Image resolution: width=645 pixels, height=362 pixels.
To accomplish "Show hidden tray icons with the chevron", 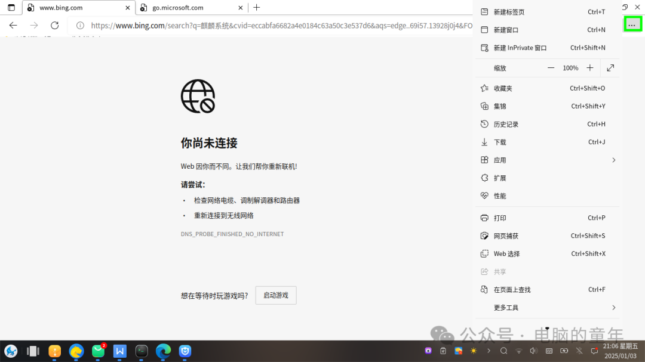I will tap(489, 351).
